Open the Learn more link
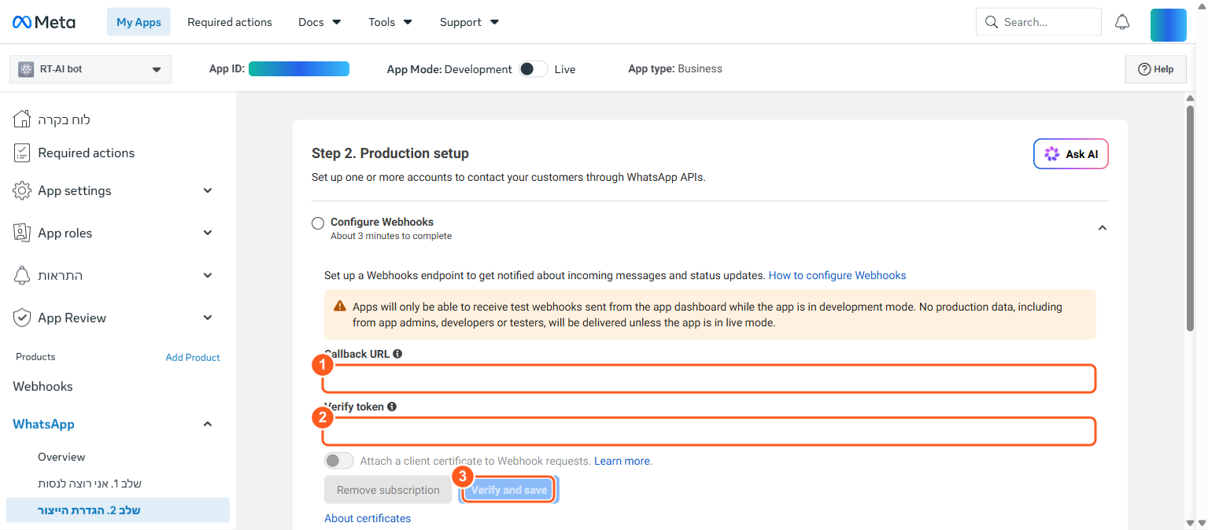Screen dimensions: 1208x530 point(622,461)
